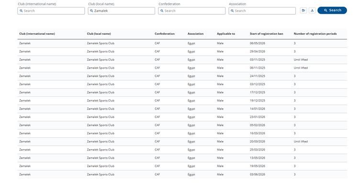This screenshot has width=359, height=183.
Task: Click 'Zamalek Sports Club' in the 24/11/2025 row
Action: [x=101, y=76]
